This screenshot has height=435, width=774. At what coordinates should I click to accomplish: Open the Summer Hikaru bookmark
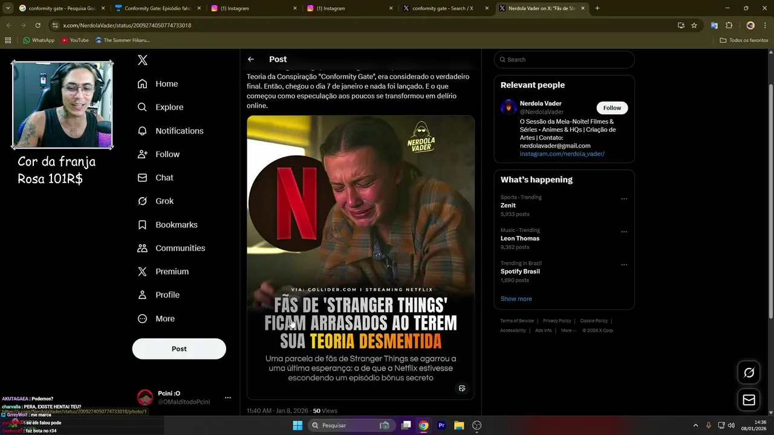(x=122, y=40)
